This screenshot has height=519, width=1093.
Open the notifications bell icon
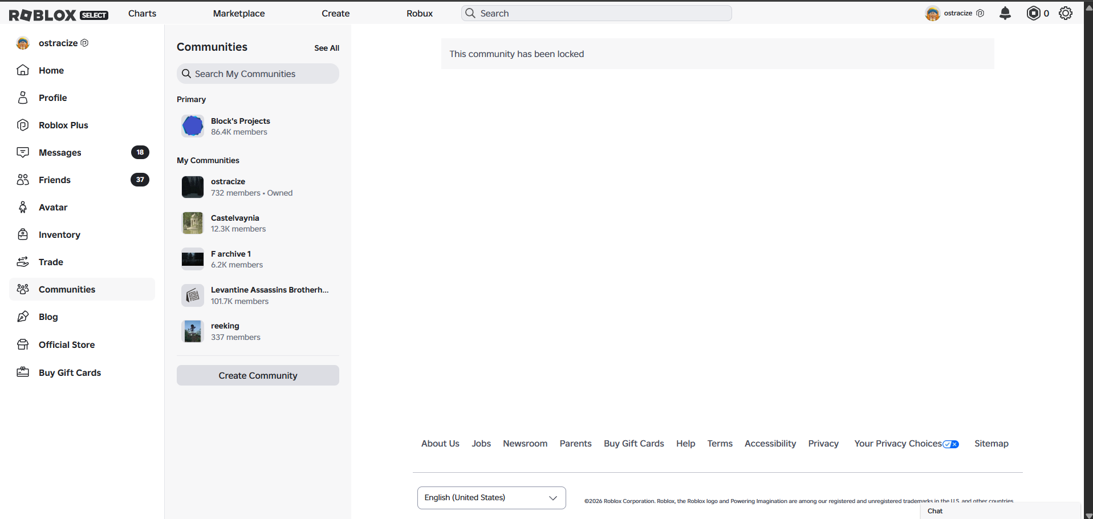1005,13
